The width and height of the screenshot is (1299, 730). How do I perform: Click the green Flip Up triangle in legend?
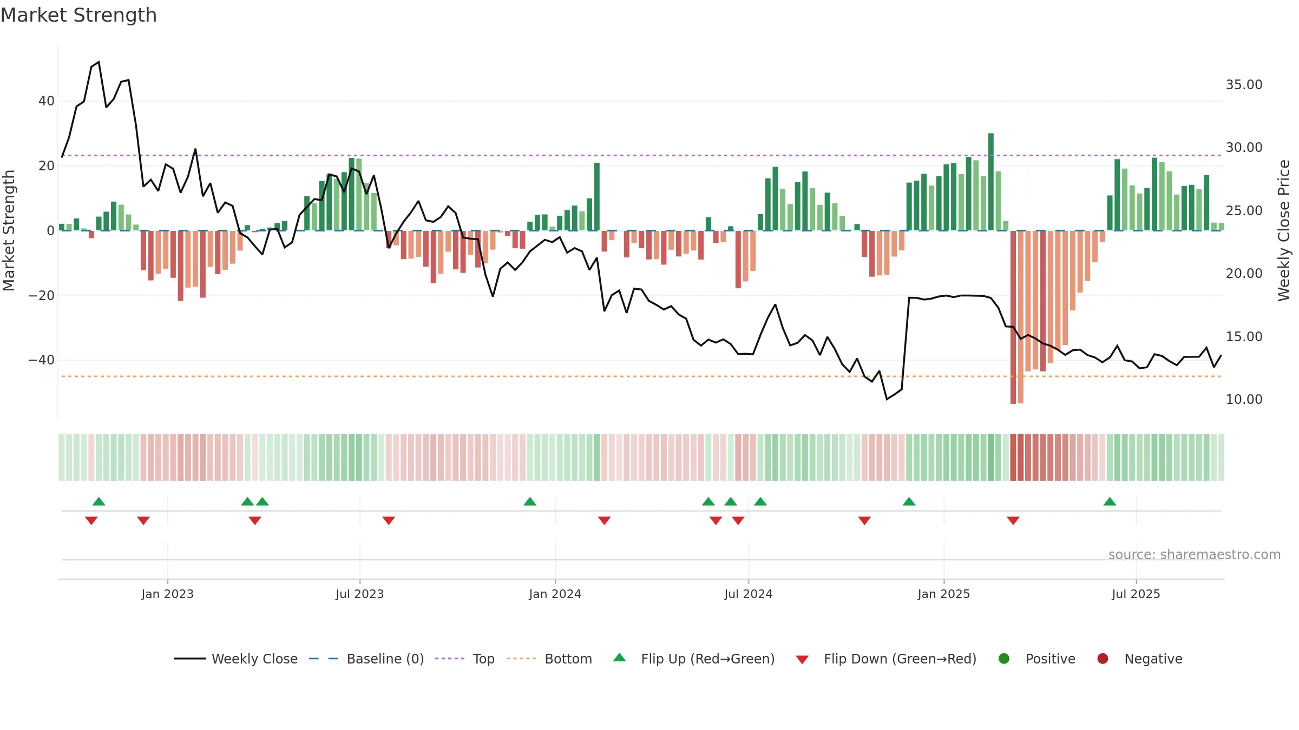(x=620, y=658)
